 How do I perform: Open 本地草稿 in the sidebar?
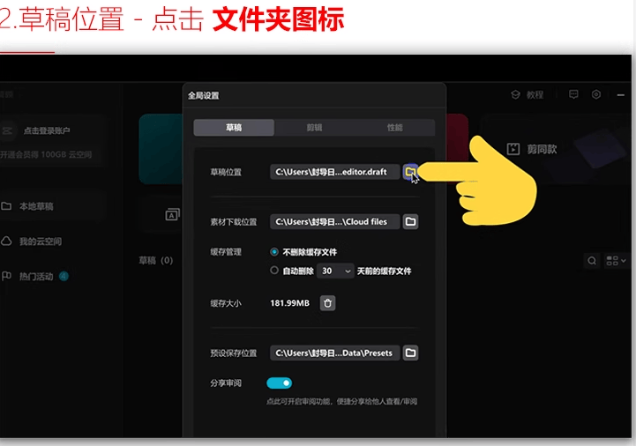36,206
